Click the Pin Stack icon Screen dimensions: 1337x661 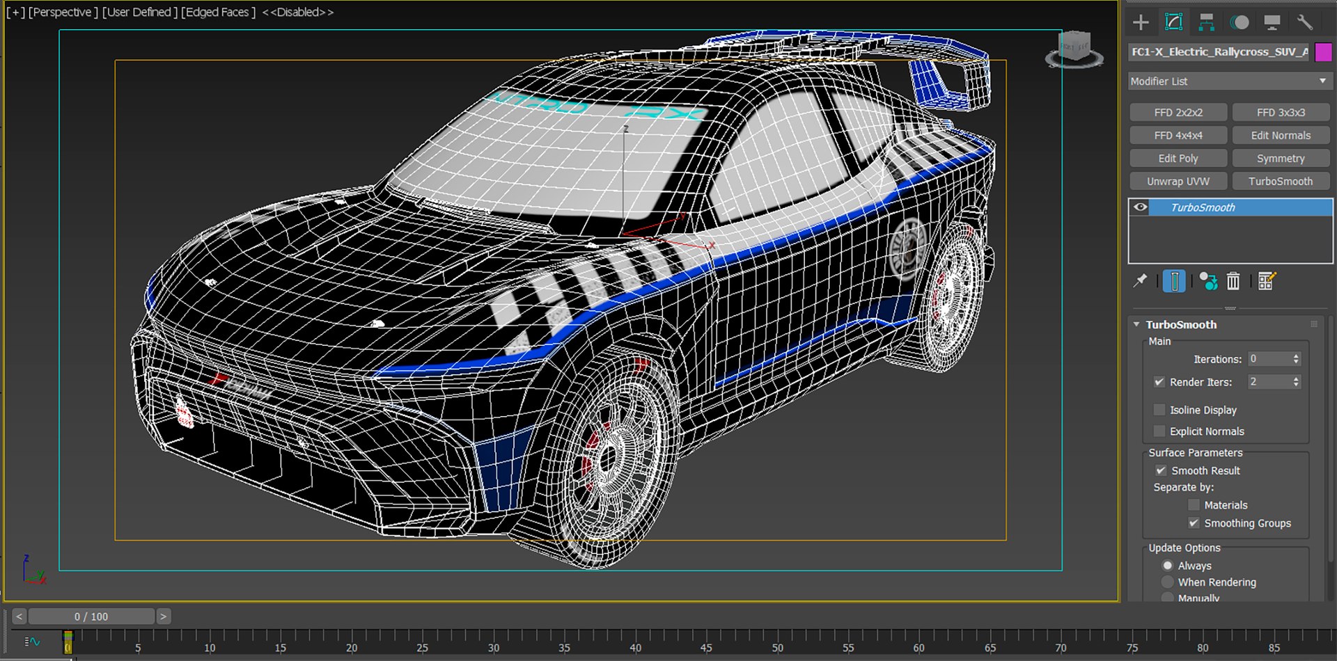1140,281
